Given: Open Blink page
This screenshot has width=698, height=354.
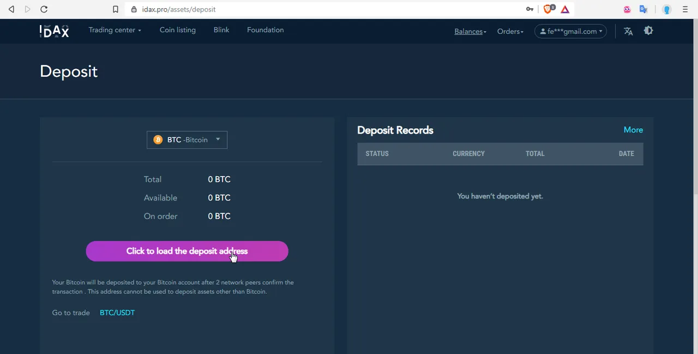Looking at the screenshot, I should tap(221, 30).
